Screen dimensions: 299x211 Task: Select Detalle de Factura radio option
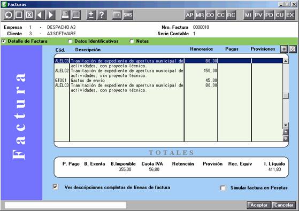[3, 41]
